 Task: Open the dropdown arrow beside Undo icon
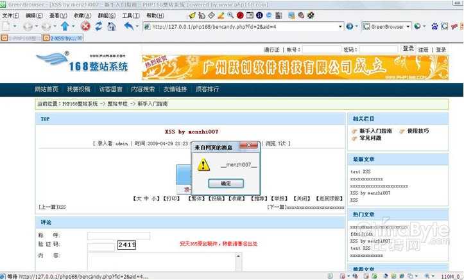[x=137, y=26]
